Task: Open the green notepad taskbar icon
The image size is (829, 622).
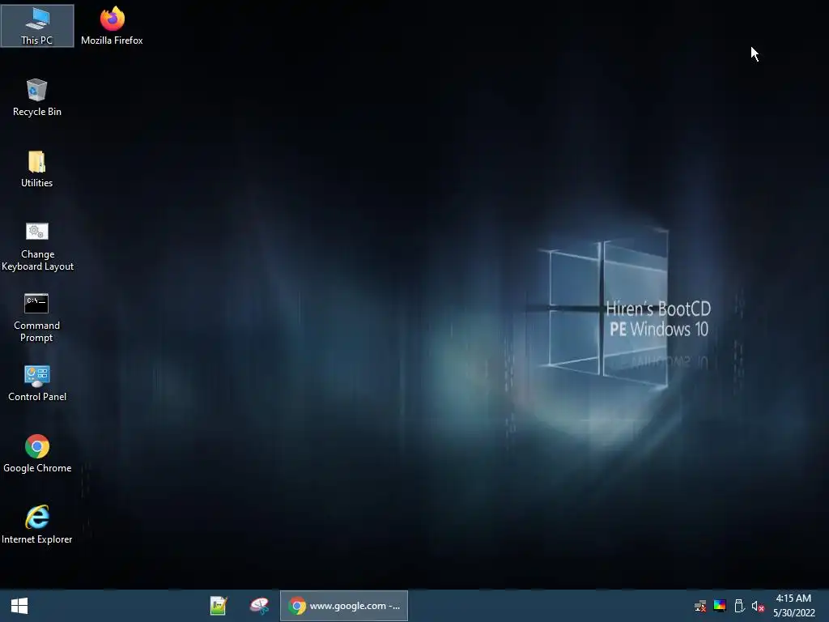Action: tap(219, 606)
